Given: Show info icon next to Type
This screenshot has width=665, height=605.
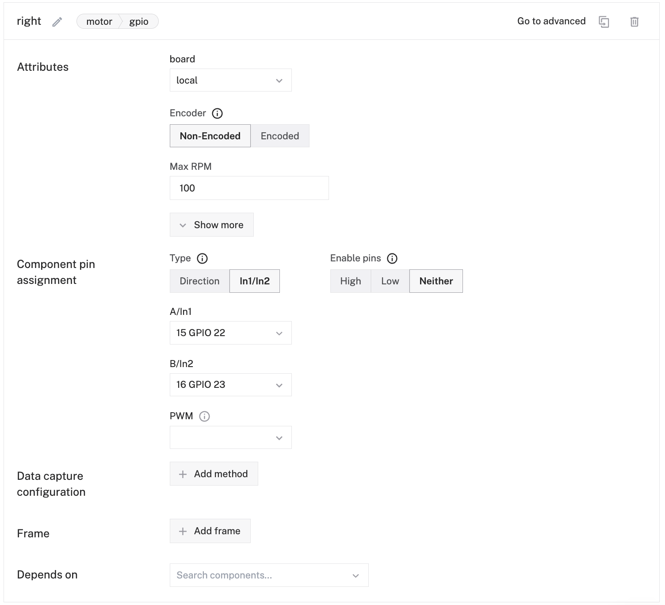Looking at the screenshot, I should 202,259.
